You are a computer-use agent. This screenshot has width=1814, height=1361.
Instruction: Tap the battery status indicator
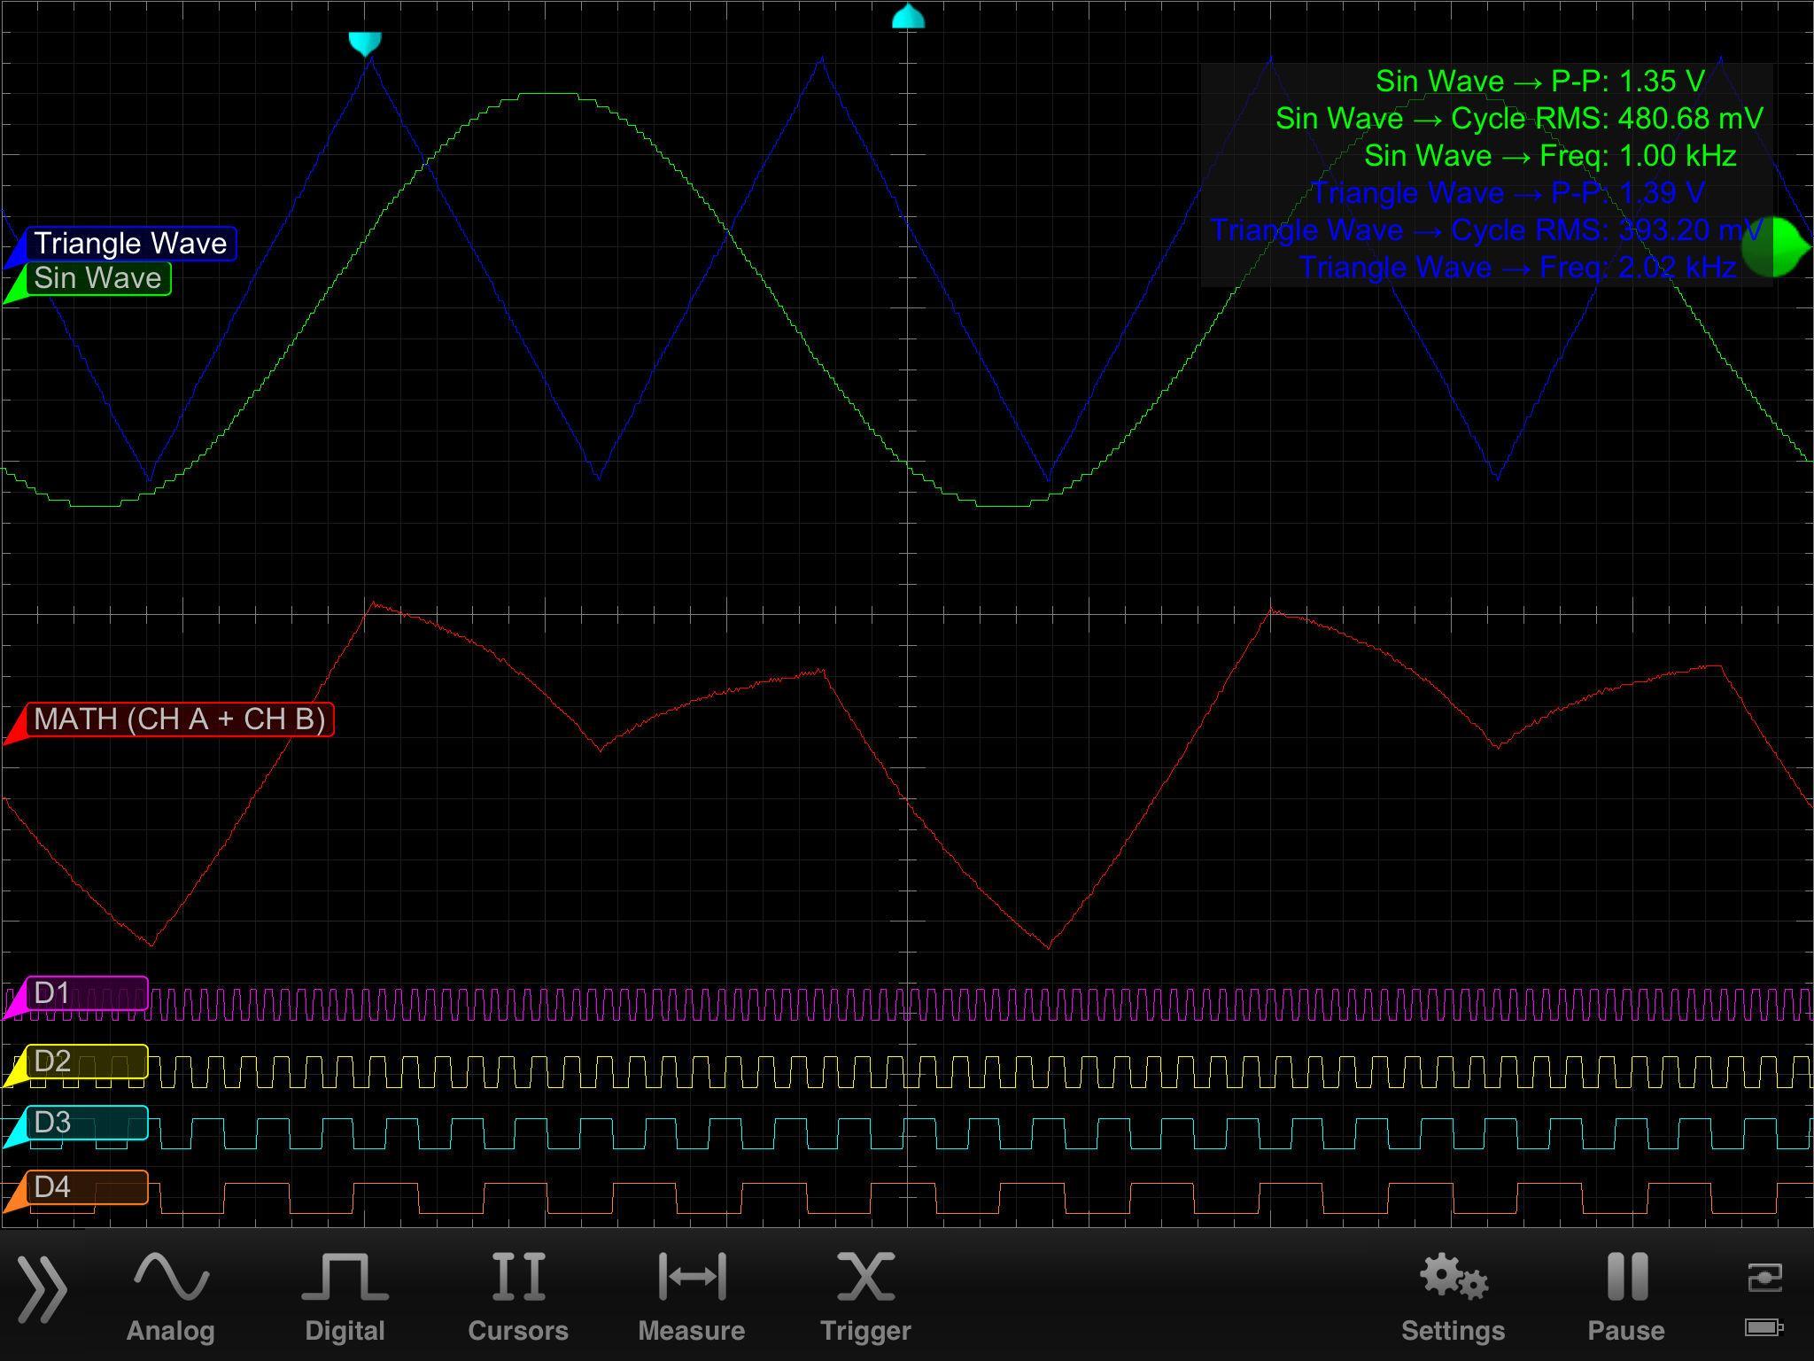click(1764, 1326)
